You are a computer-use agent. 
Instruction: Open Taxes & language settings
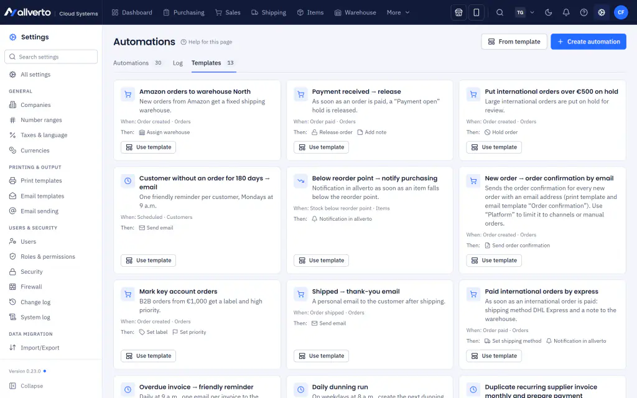click(51, 135)
